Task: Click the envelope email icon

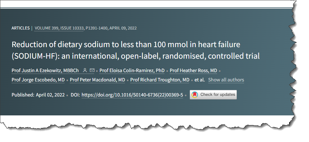Action: [92, 70]
